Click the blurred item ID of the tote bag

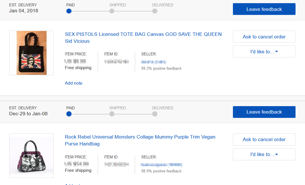click(116, 61)
